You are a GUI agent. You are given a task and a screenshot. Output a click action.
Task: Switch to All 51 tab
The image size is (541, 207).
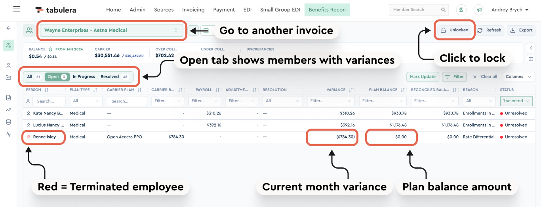34,77
